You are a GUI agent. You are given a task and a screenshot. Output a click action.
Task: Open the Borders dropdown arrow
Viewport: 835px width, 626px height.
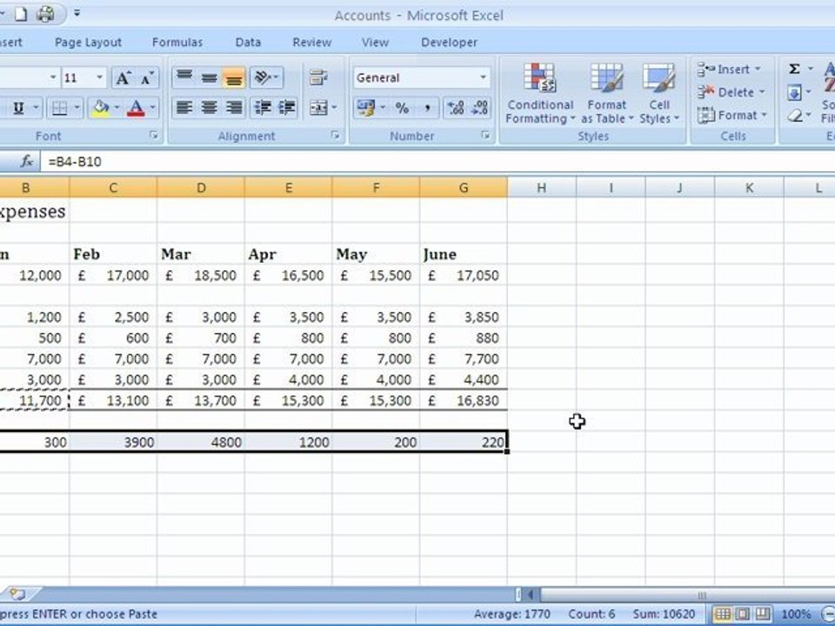[77, 108]
